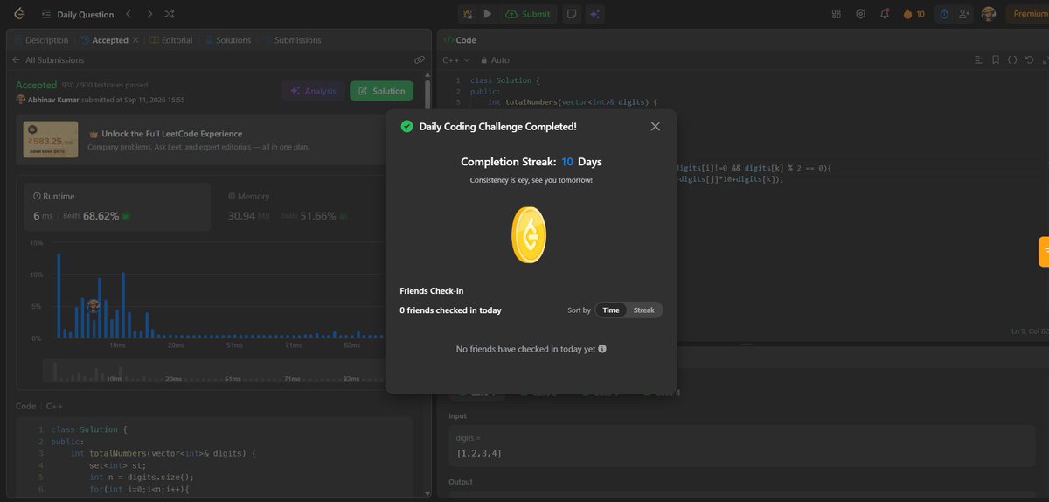Go to next question arrow
This screenshot has width=1049, height=502.
[x=149, y=14]
